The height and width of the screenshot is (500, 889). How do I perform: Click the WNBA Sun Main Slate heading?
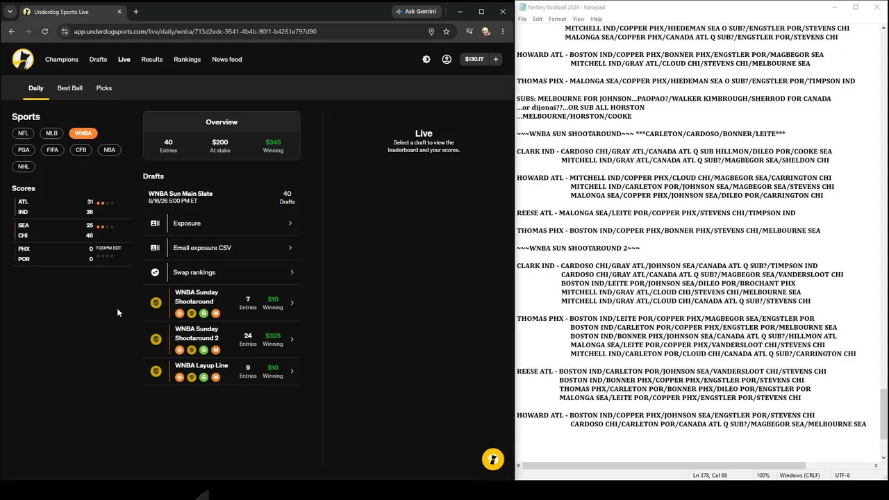pyautogui.click(x=181, y=194)
